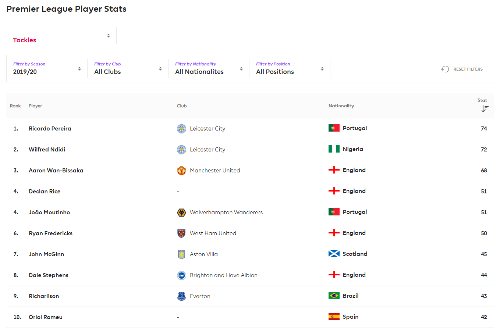
Task: Click the England flag in Aaron Wan-Bissaka's row
Action: [334, 170]
